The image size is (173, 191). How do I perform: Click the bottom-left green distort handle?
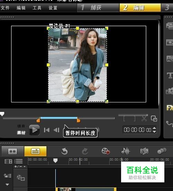pyautogui.click(x=49, y=101)
